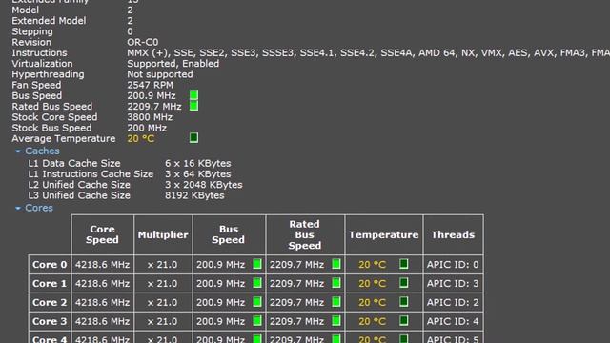Click the 'Fan Speed' label

(36, 85)
